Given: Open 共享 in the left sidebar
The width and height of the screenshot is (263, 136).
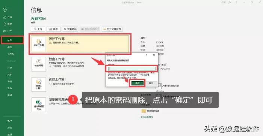Looking at the screenshot, I should coord(9,75).
